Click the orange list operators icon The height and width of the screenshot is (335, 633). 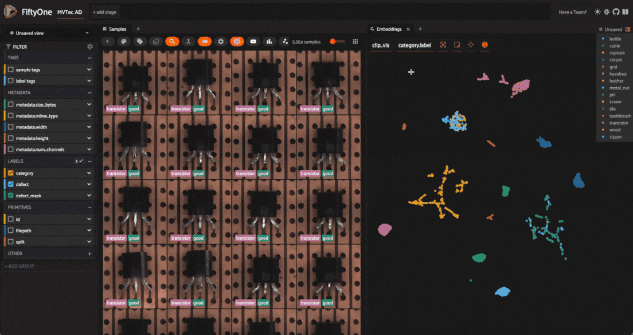tap(205, 41)
